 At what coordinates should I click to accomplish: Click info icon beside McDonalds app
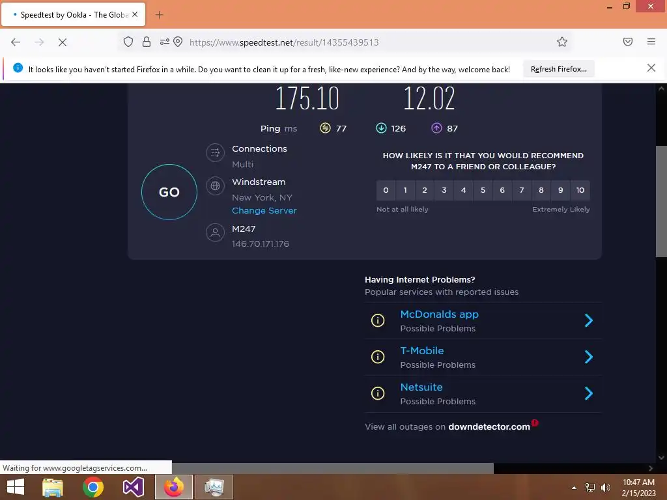point(378,320)
